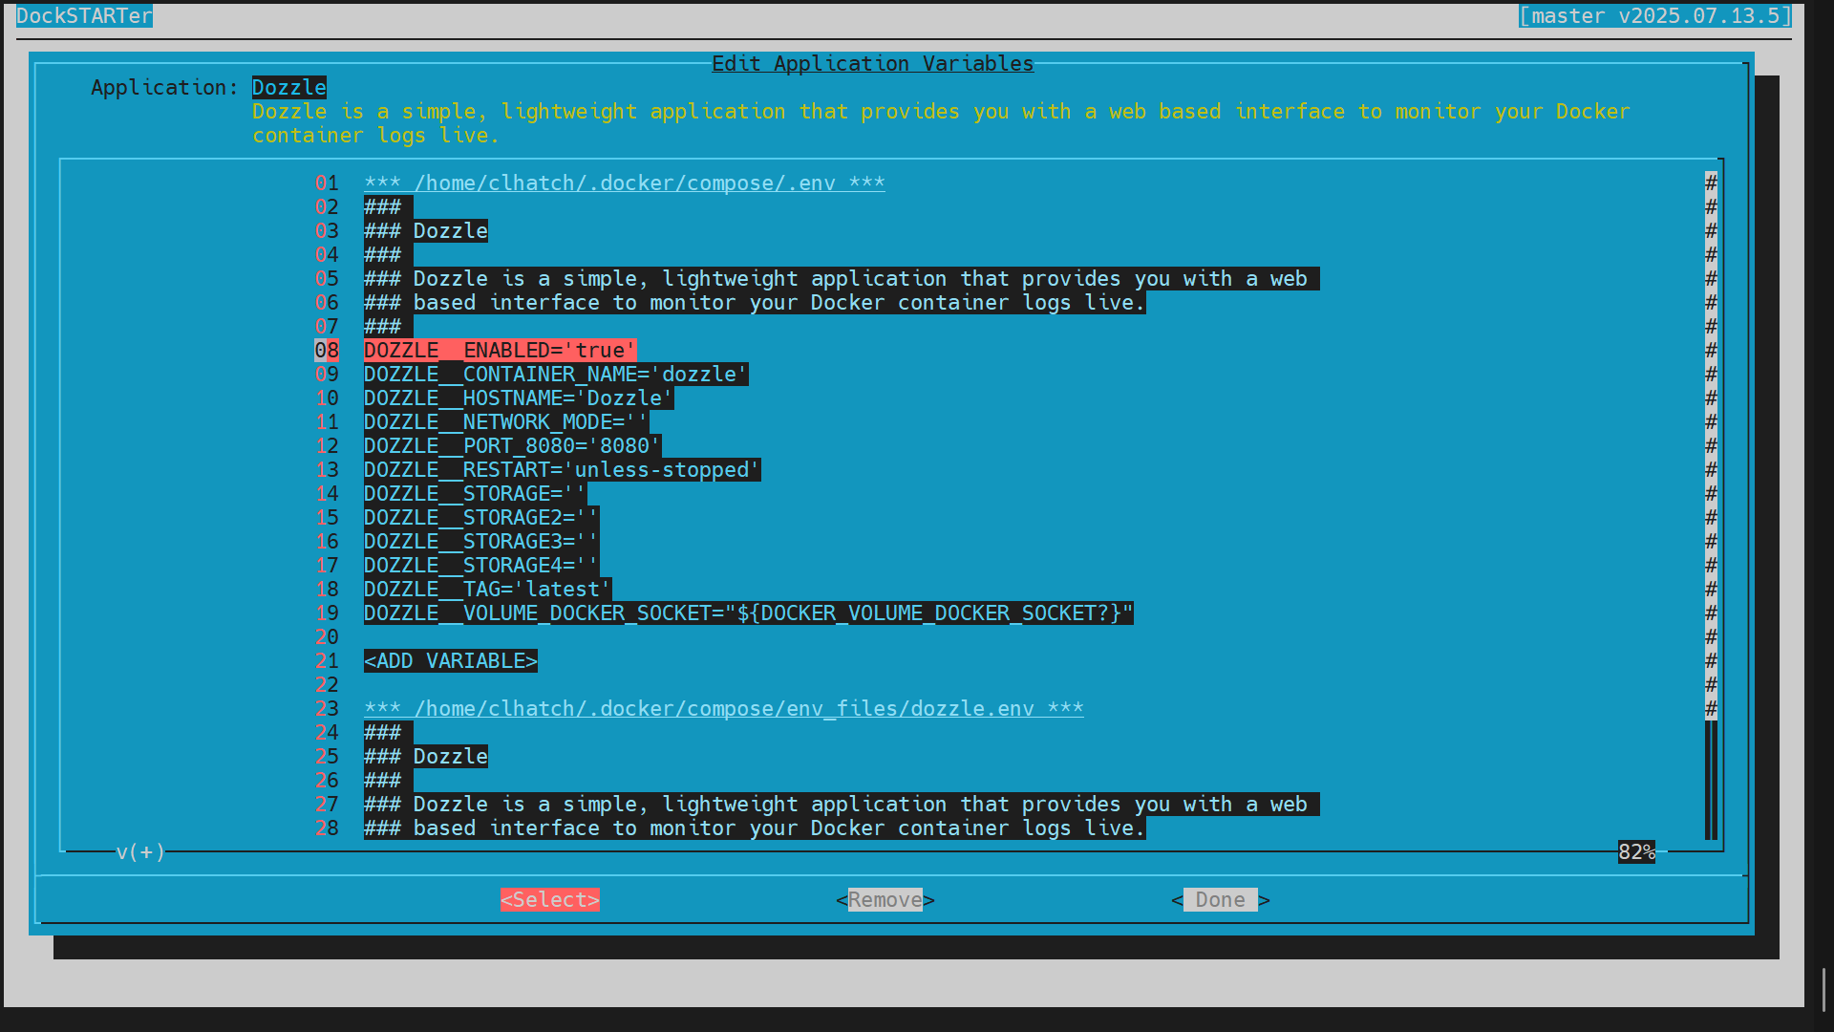Select the DOZZLE__STORAGE='' variable
This screenshot has width=1834, height=1032.
[476, 494]
